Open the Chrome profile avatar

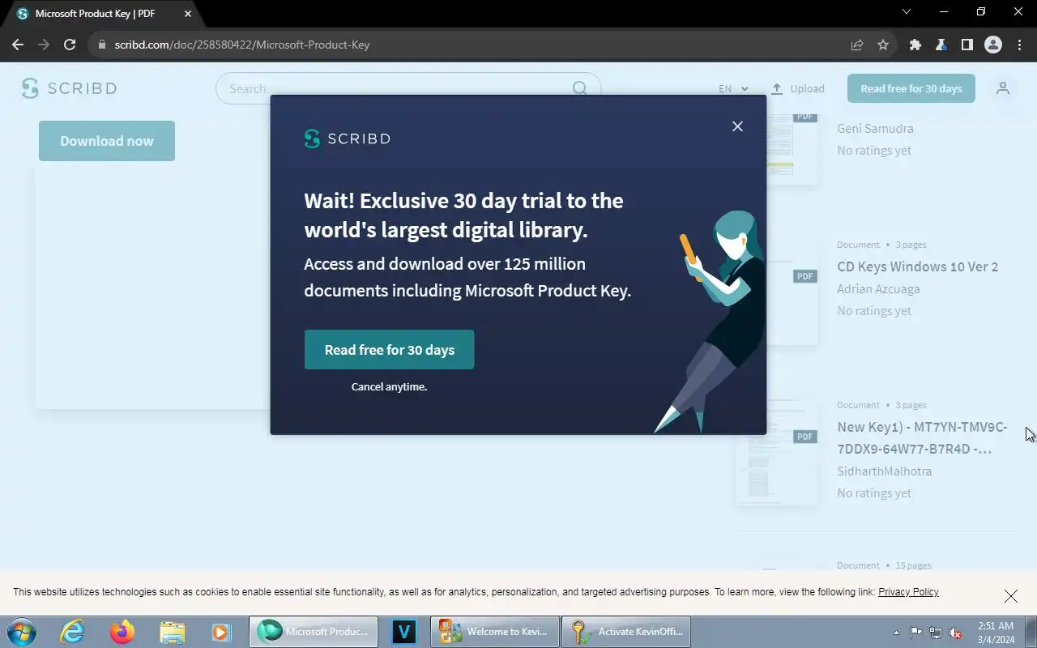pos(993,45)
